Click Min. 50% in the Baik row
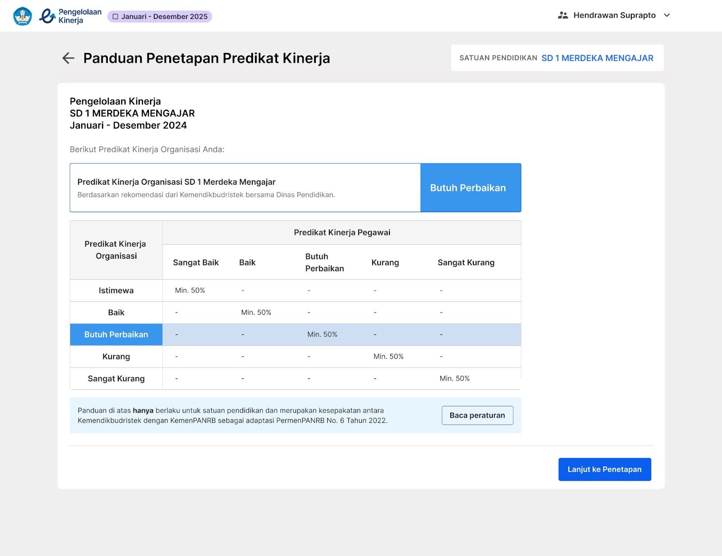722x556 pixels. click(256, 313)
